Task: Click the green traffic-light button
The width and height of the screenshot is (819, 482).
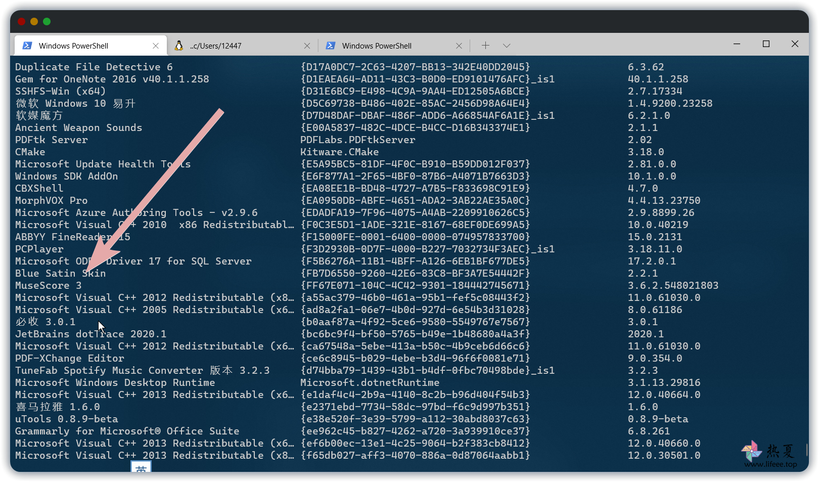Action: pyautogui.click(x=47, y=21)
